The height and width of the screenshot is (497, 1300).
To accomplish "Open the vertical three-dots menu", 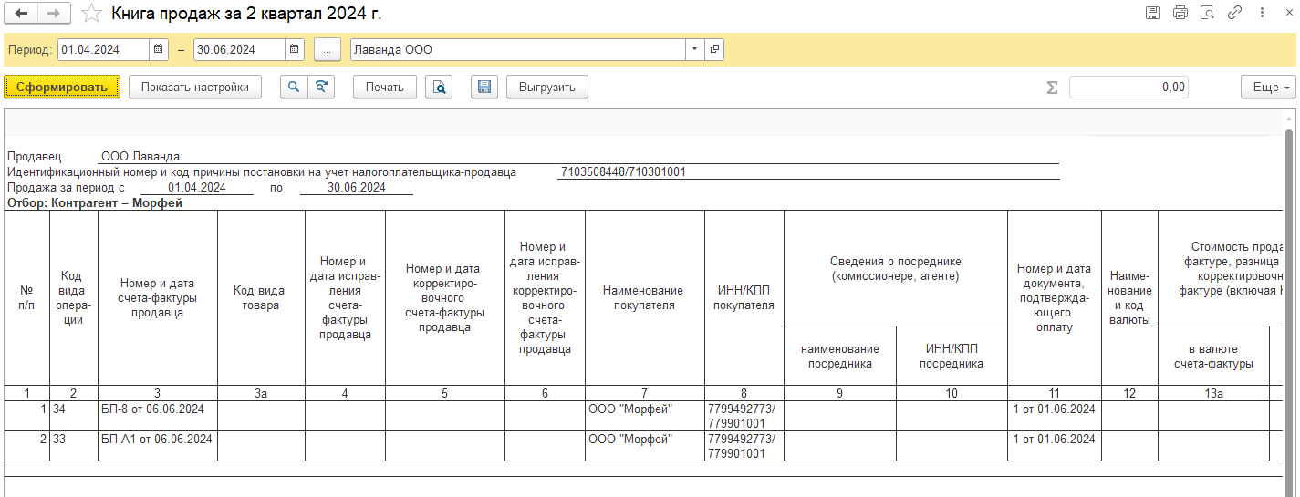I will coord(1260,13).
